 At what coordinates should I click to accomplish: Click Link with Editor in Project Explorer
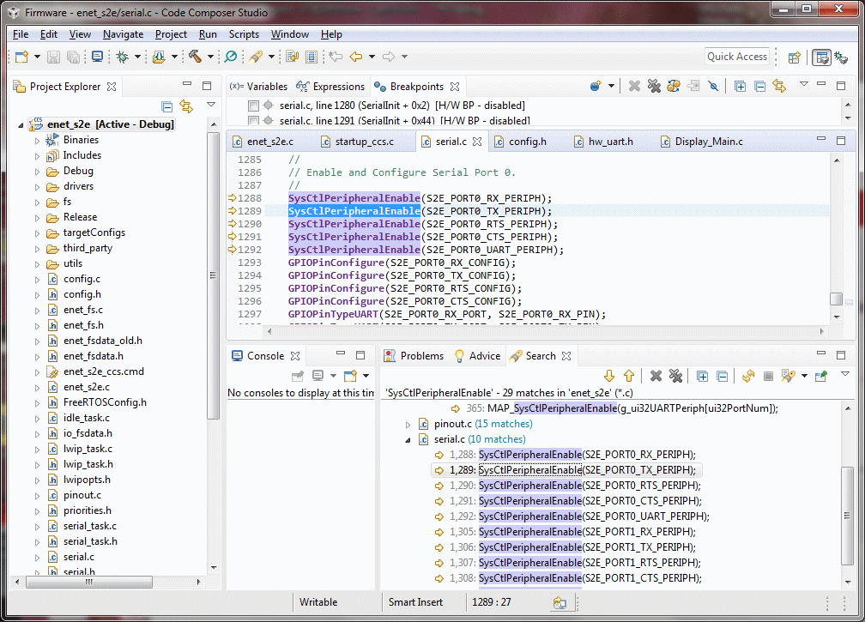186,106
